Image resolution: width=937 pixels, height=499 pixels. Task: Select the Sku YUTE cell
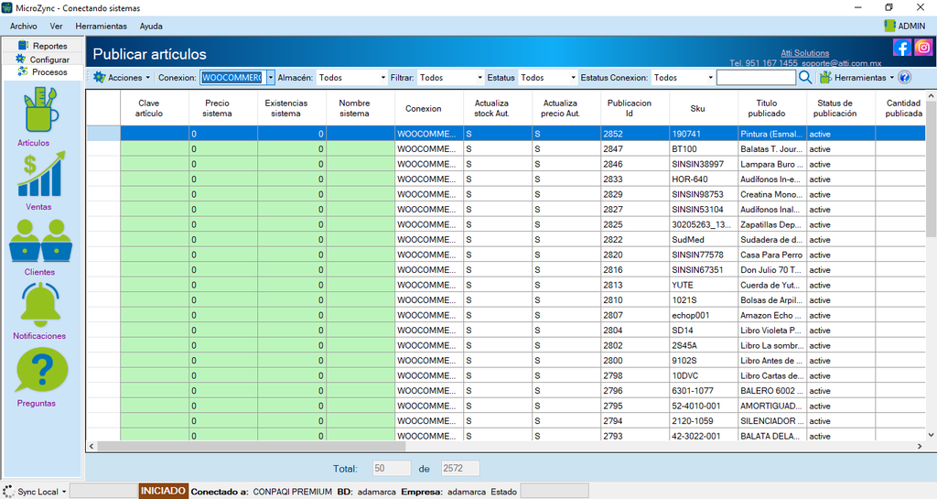point(704,285)
